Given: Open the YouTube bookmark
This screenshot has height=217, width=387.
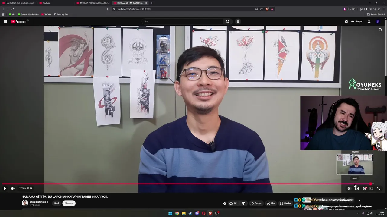Looking at the screenshot, I should coord(46,14).
